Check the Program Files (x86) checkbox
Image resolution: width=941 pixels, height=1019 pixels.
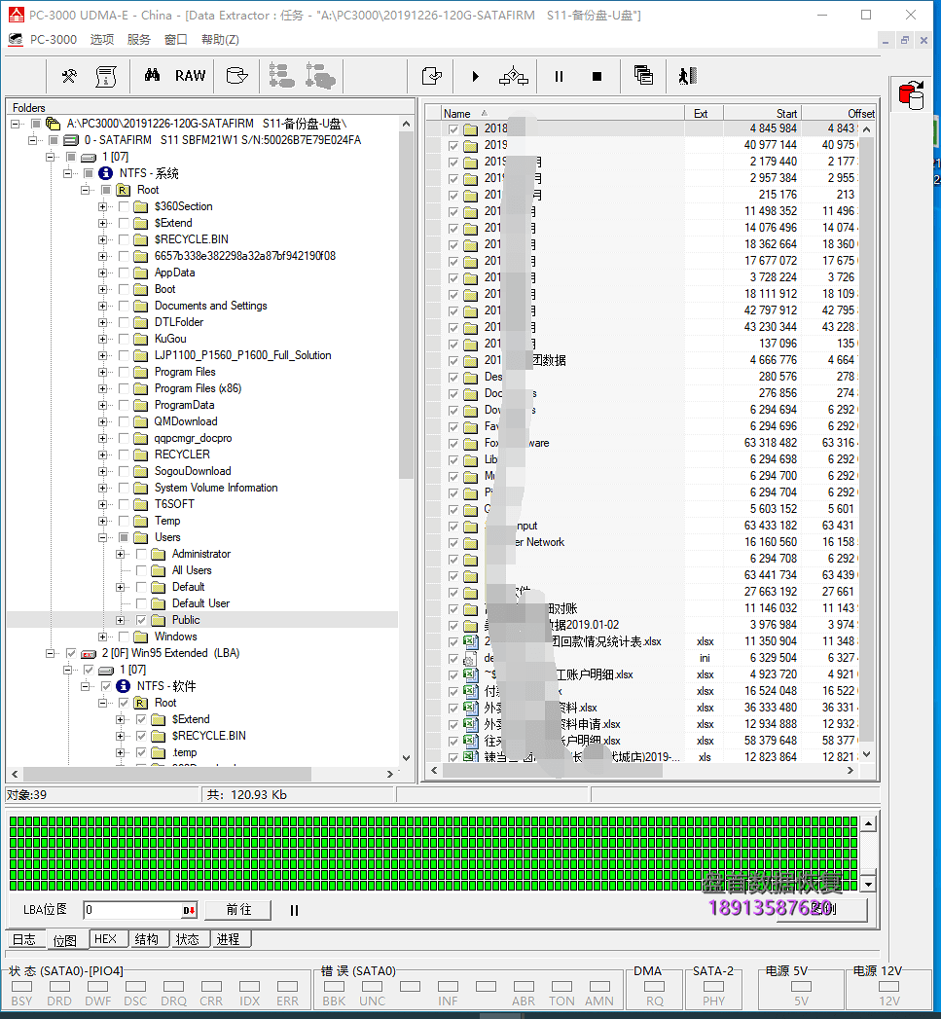click(x=124, y=388)
